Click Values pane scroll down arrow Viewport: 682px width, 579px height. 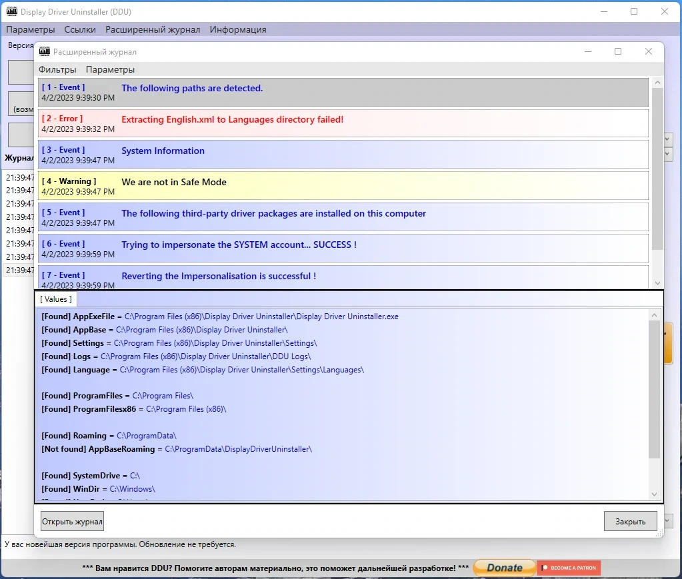(x=654, y=494)
